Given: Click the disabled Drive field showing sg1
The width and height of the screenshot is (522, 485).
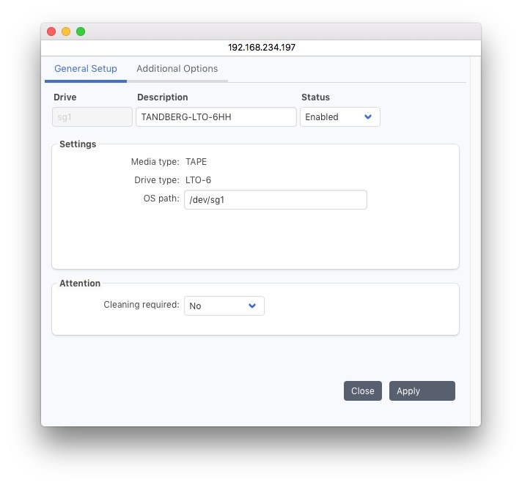Looking at the screenshot, I should (92, 117).
